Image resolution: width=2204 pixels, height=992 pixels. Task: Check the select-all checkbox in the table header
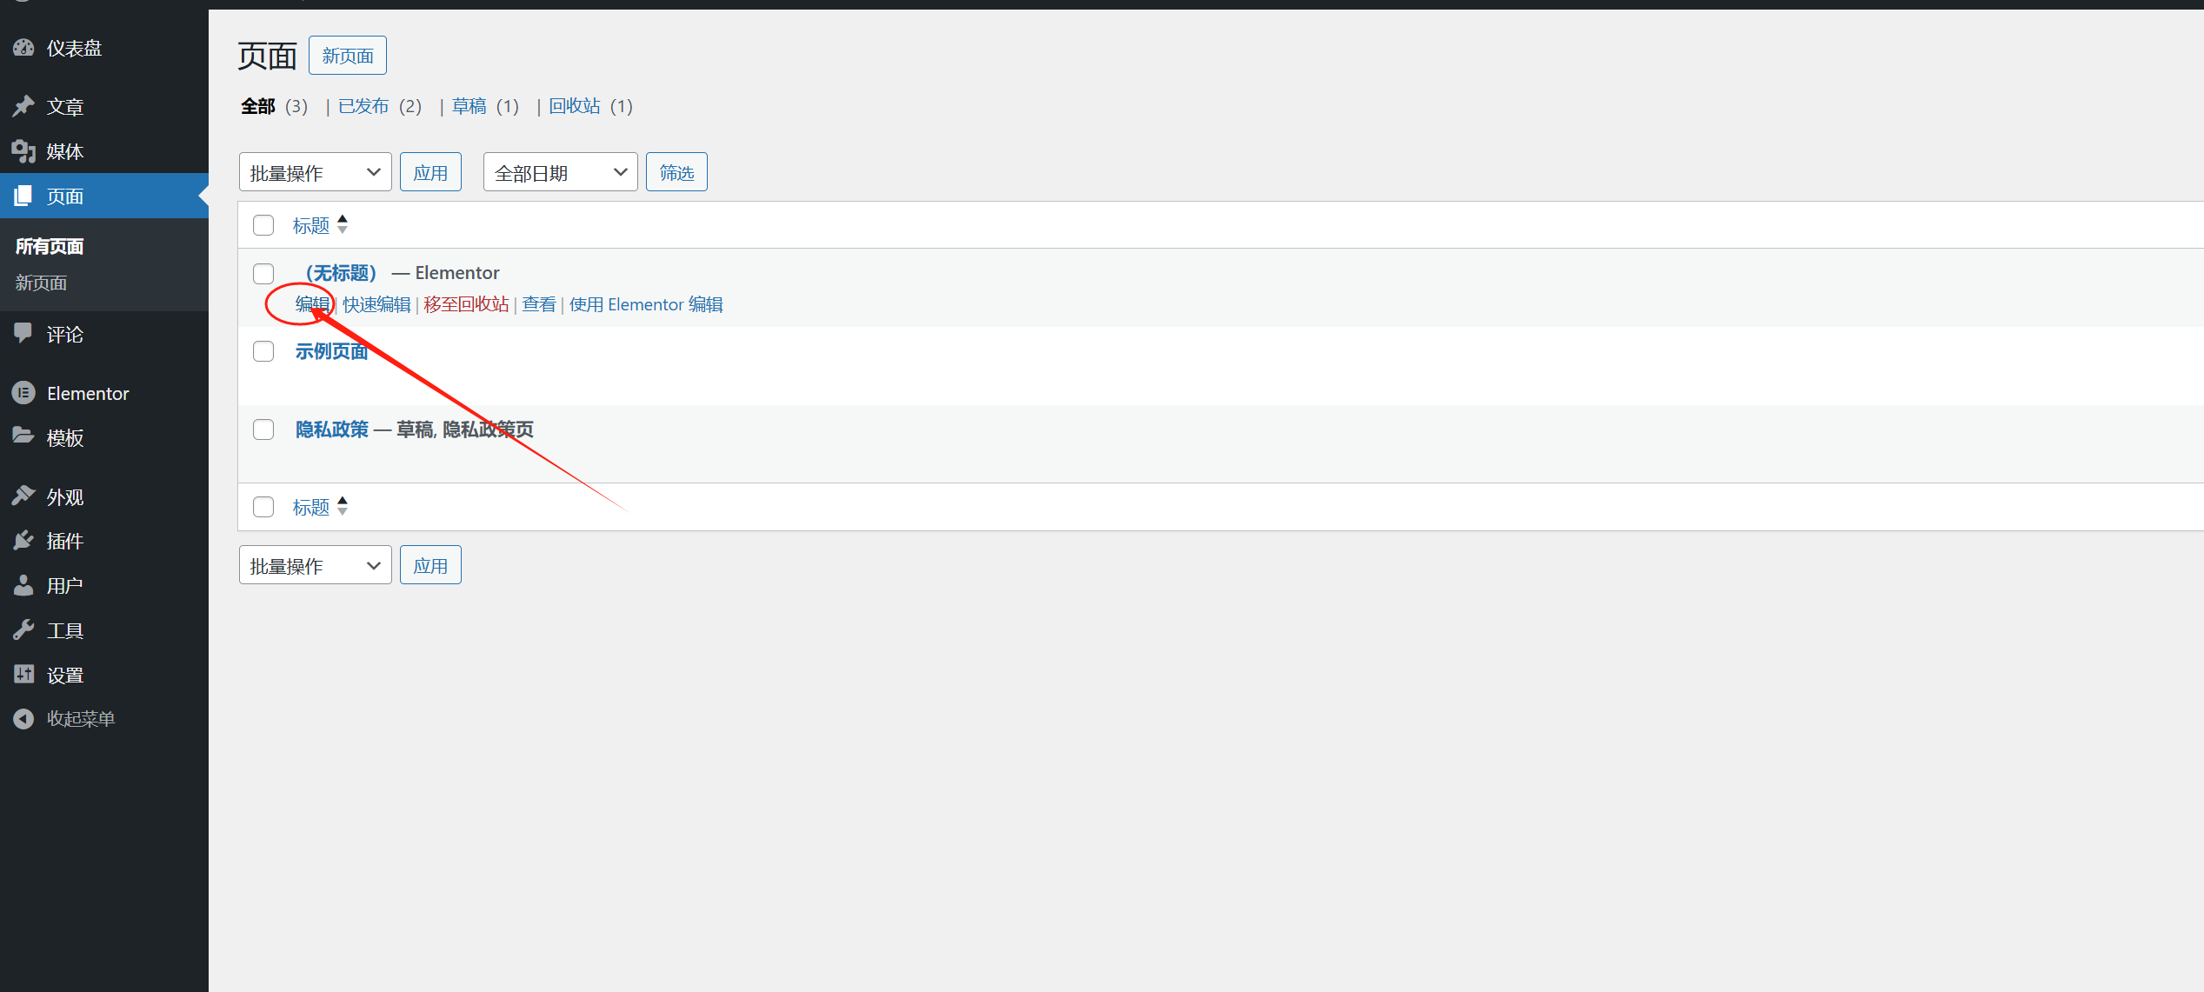click(263, 226)
